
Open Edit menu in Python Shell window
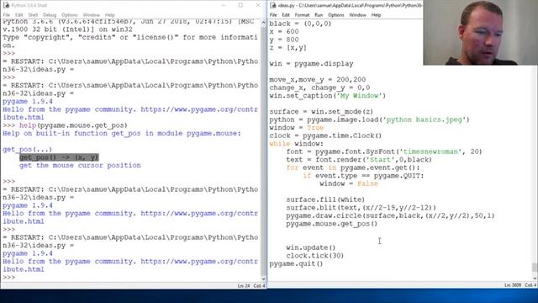[x=18, y=15]
